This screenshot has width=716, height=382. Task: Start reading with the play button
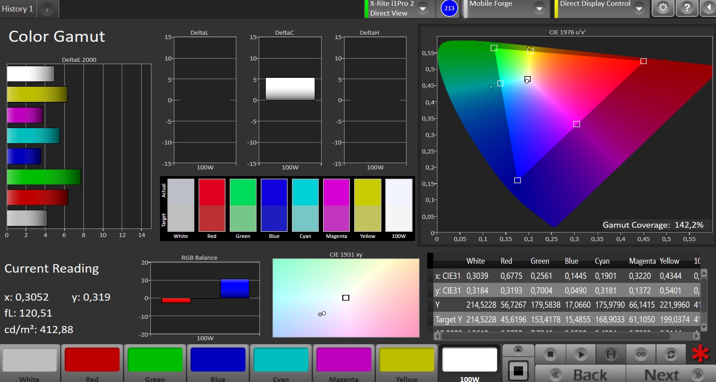click(580, 354)
